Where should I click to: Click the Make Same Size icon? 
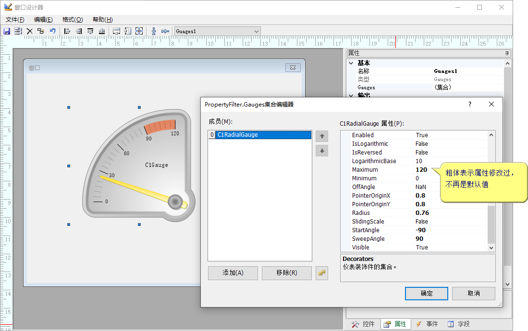click(139, 31)
